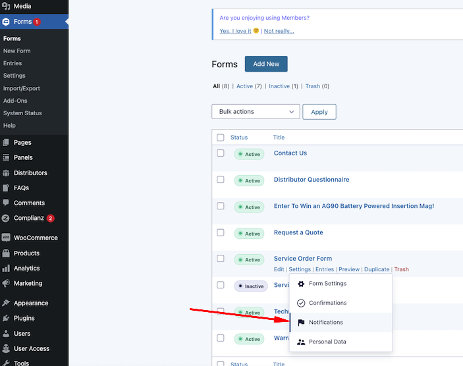Click the Analytics bar chart icon
The width and height of the screenshot is (463, 366).
(x=6, y=269)
